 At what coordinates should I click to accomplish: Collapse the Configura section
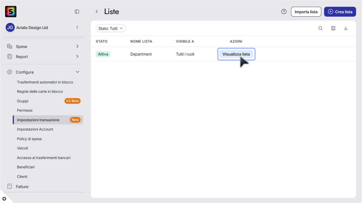click(x=44, y=72)
